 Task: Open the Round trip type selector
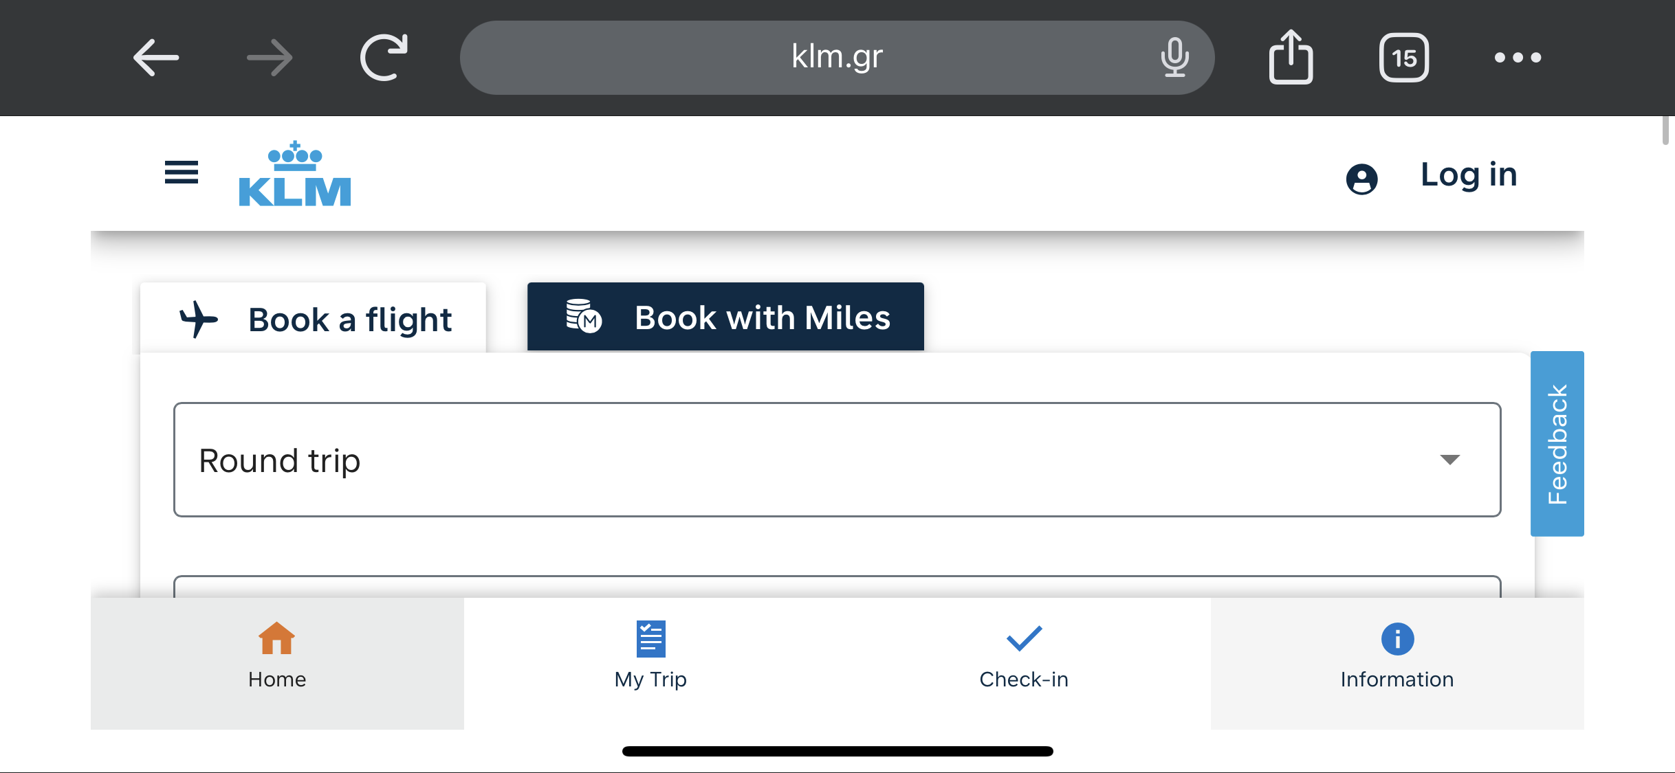coord(837,460)
